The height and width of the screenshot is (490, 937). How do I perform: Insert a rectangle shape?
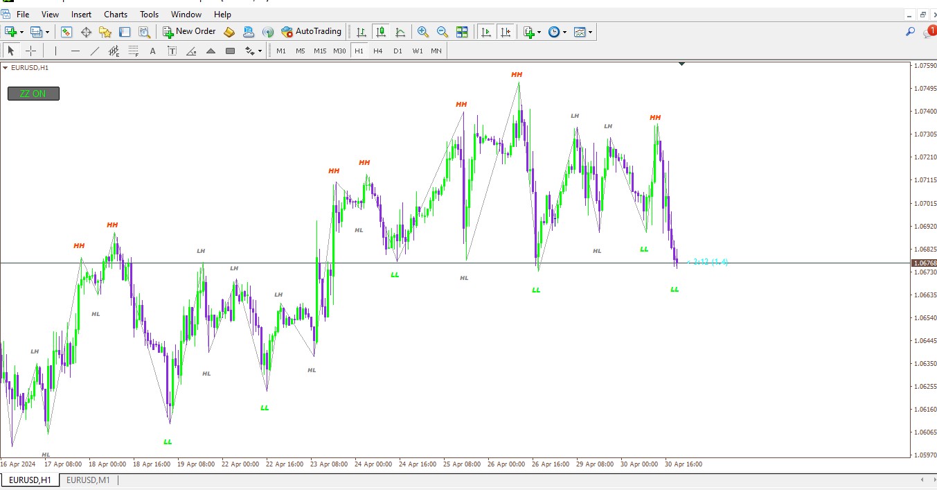(231, 51)
